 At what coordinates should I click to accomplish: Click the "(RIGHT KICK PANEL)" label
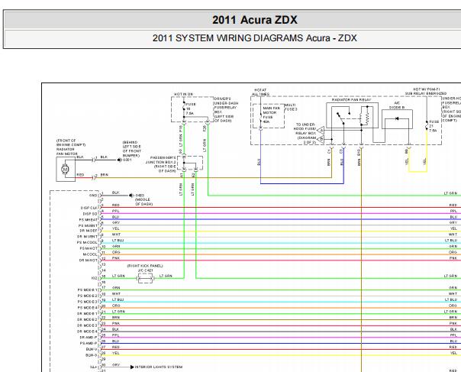[x=145, y=266]
